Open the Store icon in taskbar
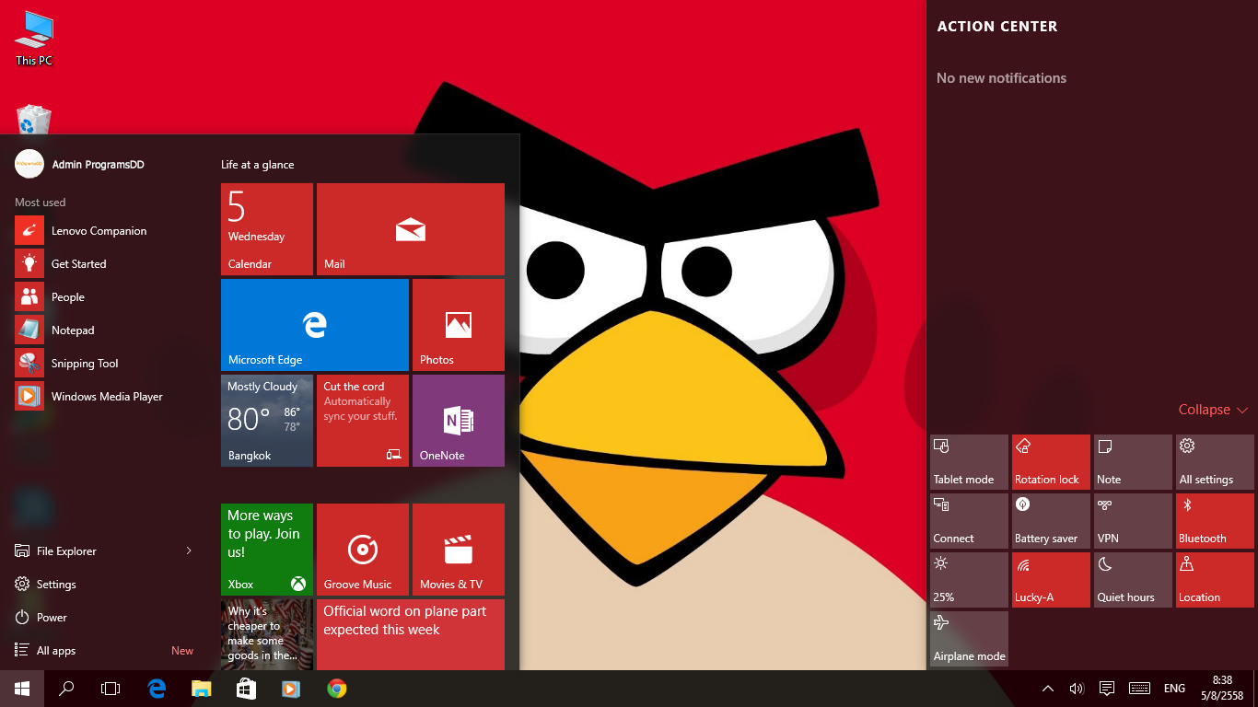 (x=246, y=688)
